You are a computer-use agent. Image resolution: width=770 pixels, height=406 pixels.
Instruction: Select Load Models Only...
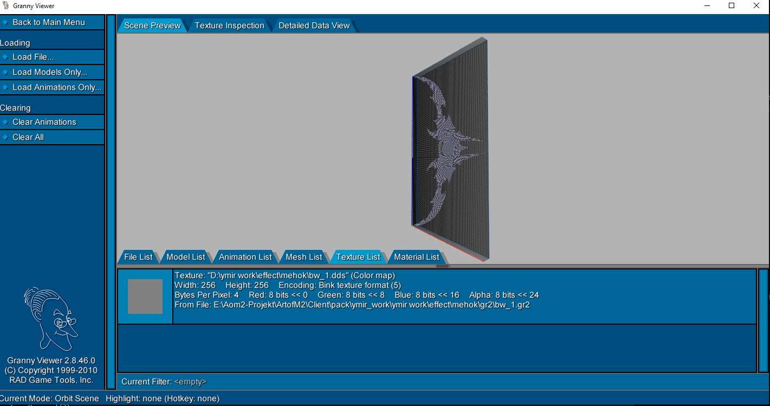(x=50, y=72)
